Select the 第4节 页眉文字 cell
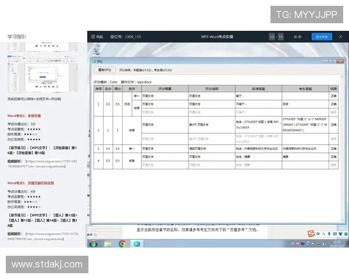 pyautogui.click(x=212, y=125)
